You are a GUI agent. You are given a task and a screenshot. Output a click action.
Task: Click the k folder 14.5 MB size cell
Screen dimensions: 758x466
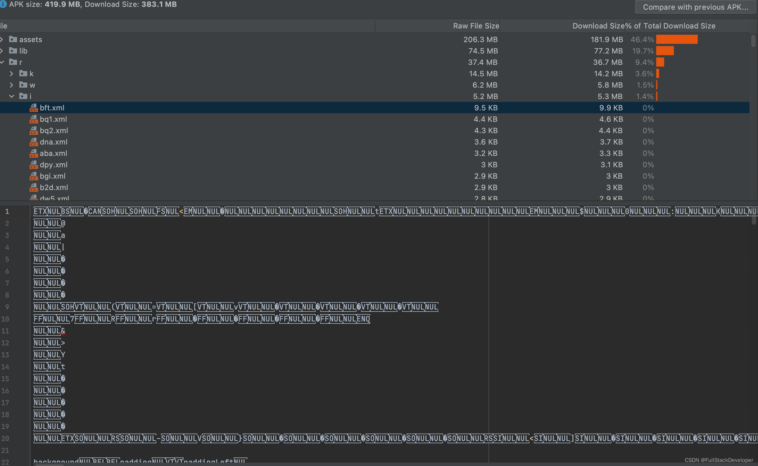(x=483, y=74)
